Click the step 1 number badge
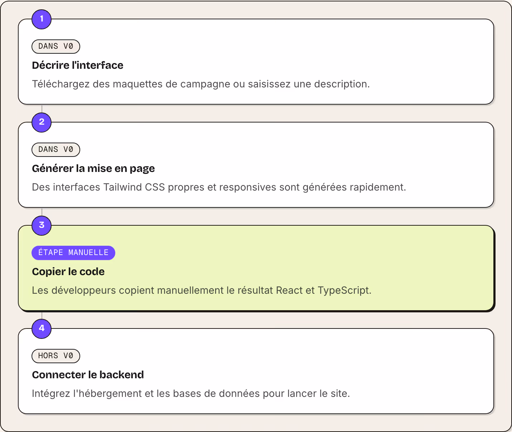This screenshot has height=432, width=512. pos(42,19)
